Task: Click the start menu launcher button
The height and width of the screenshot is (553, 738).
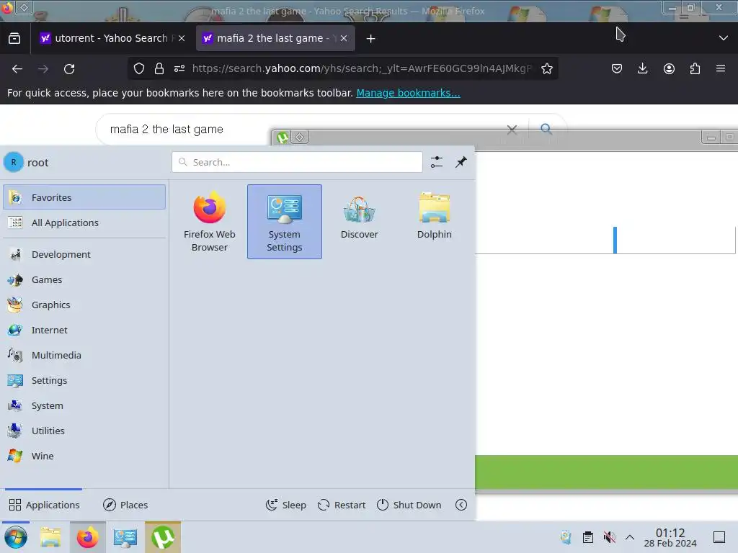Action: [x=16, y=537]
